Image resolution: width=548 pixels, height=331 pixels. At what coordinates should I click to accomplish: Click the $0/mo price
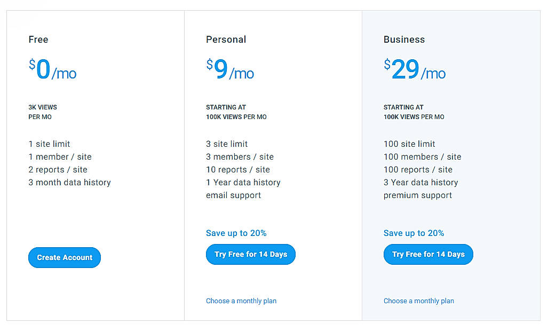52,69
